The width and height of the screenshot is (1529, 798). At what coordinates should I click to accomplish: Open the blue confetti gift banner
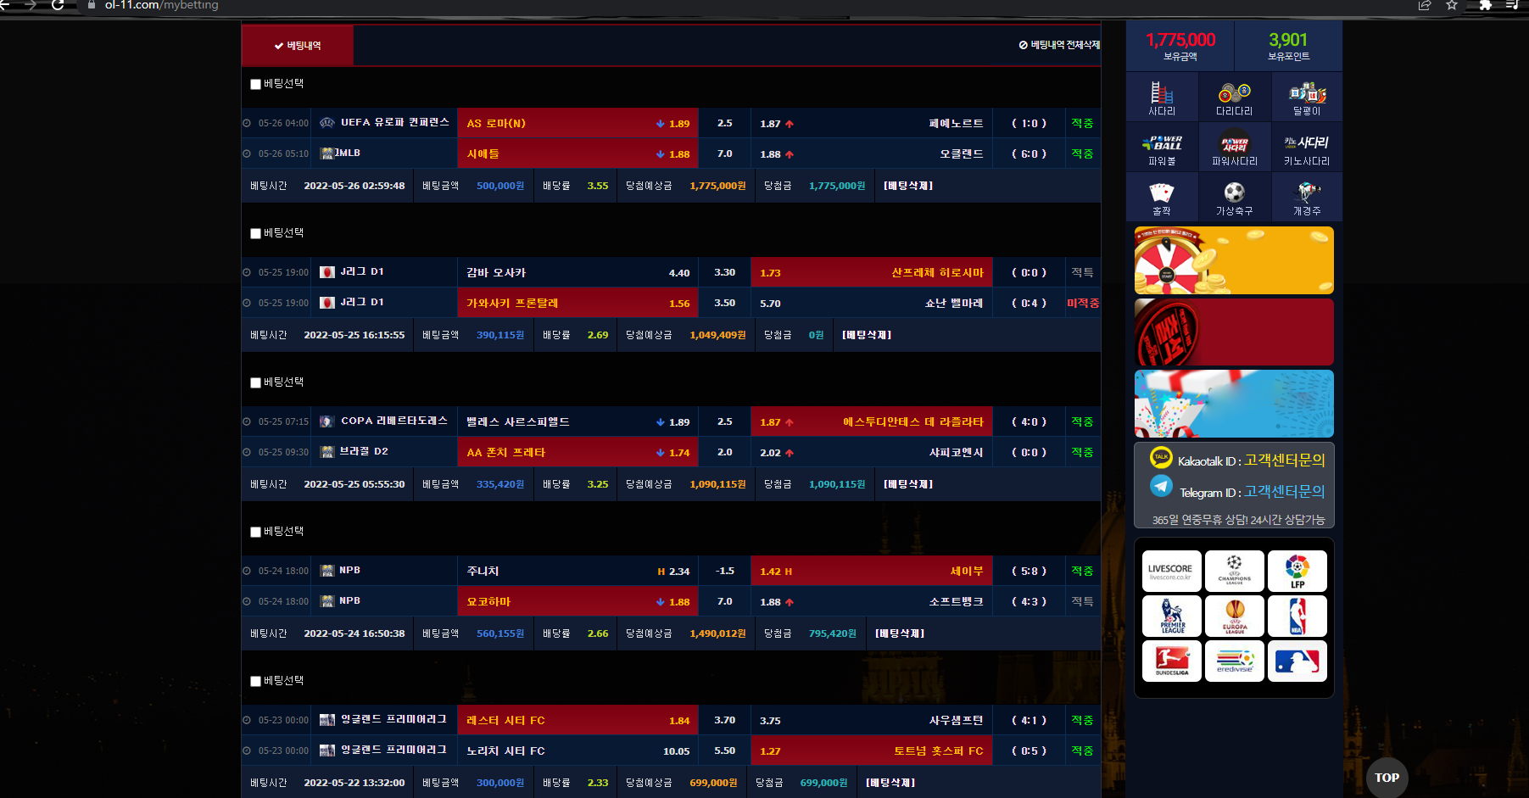pos(1234,404)
